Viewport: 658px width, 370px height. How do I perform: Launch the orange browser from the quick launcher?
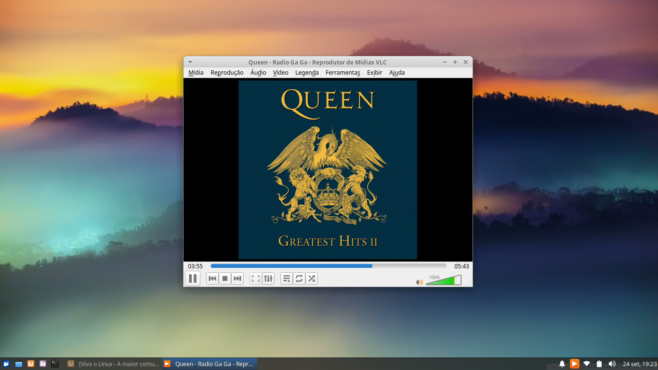click(31, 364)
